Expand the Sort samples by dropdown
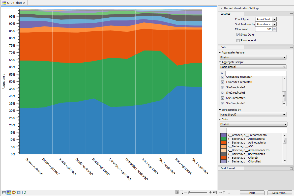The height and width of the screenshot is (196, 294). pyautogui.click(x=253, y=115)
